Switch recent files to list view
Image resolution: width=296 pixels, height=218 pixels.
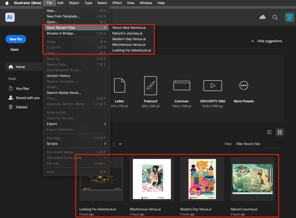coord(269,132)
